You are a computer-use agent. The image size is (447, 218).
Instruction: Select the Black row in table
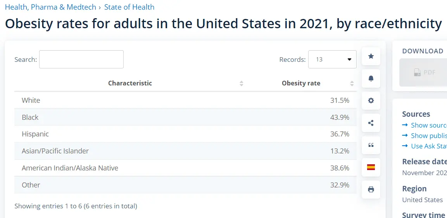point(185,117)
